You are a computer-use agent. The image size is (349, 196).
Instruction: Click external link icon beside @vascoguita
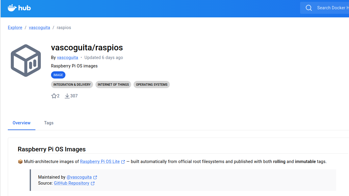pos(95,177)
